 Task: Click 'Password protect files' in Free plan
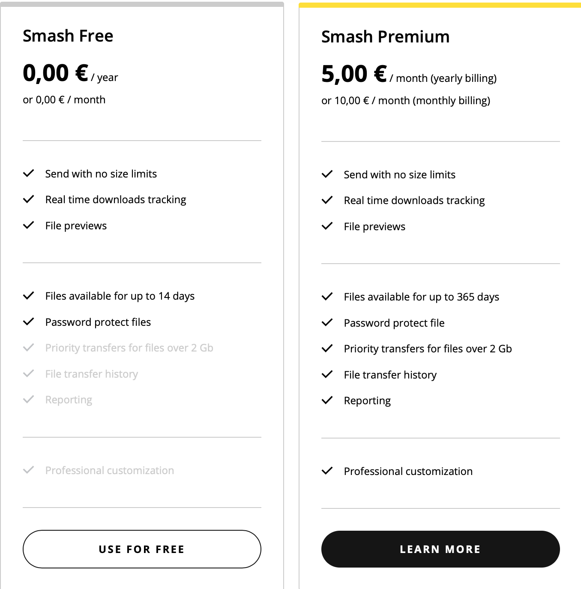[98, 322]
